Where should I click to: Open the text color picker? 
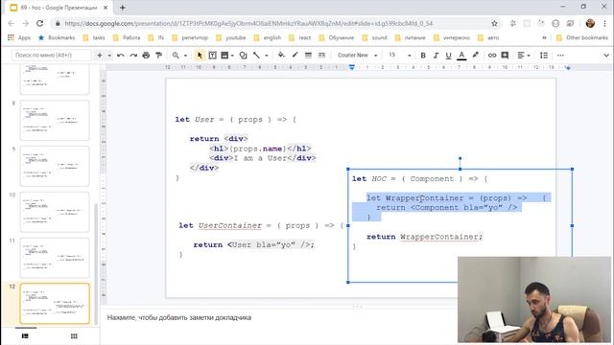[461, 56]
